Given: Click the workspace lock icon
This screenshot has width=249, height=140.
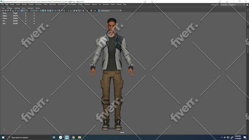Looking at the screenshot, I should (247, 5).
